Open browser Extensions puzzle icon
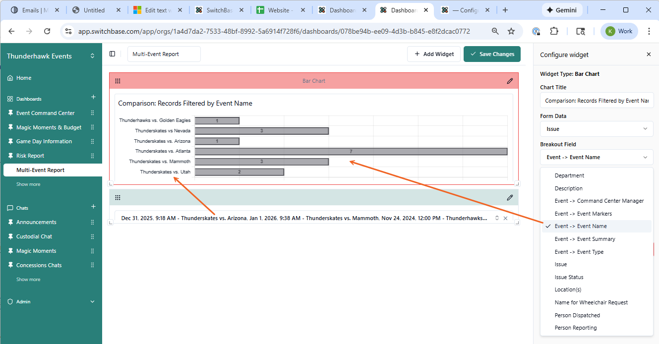Image resolution: width=659 pixels, height=344 pixels. pyautogui.click(x=554, y=31)
